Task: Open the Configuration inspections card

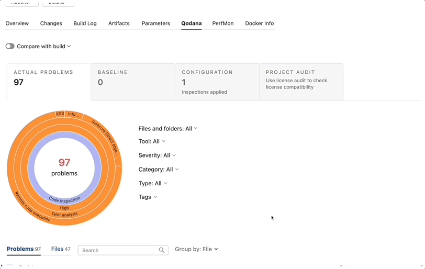Action: tap(217, 82)
